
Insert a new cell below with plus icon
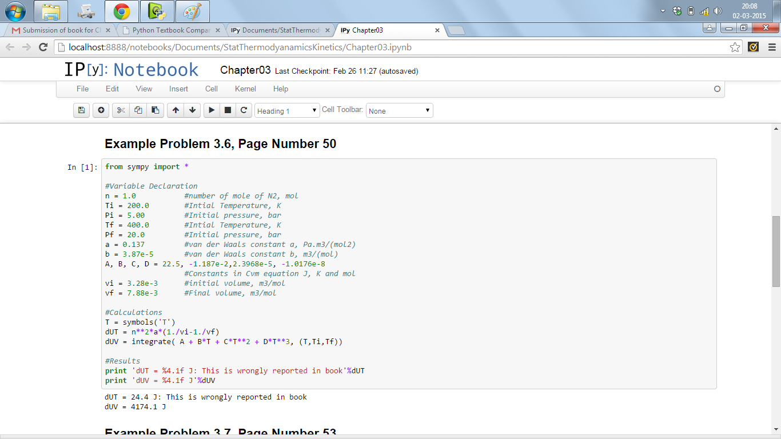coord(101,110)
